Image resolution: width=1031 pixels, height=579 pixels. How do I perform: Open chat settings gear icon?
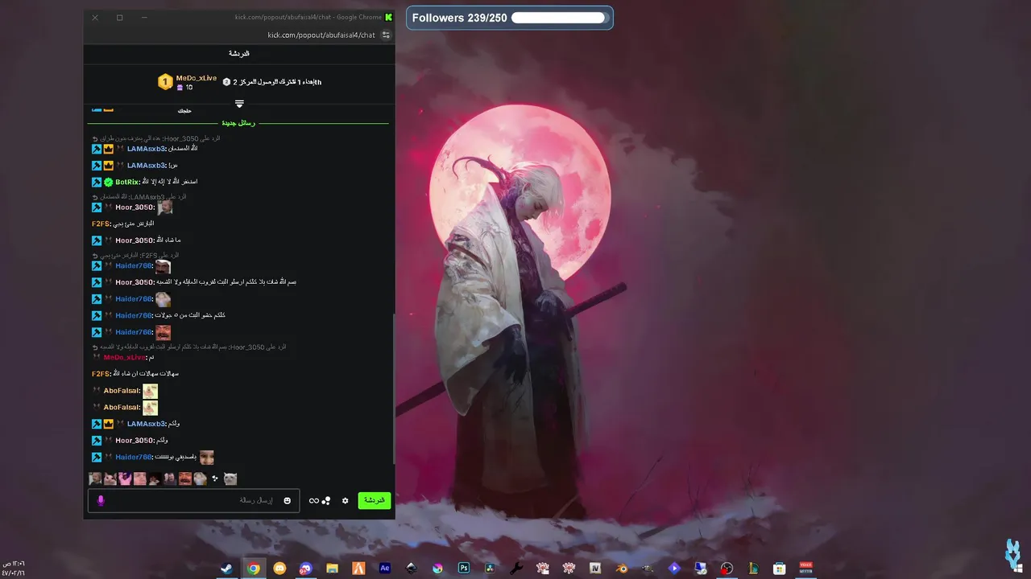click(x=346, y=500)
